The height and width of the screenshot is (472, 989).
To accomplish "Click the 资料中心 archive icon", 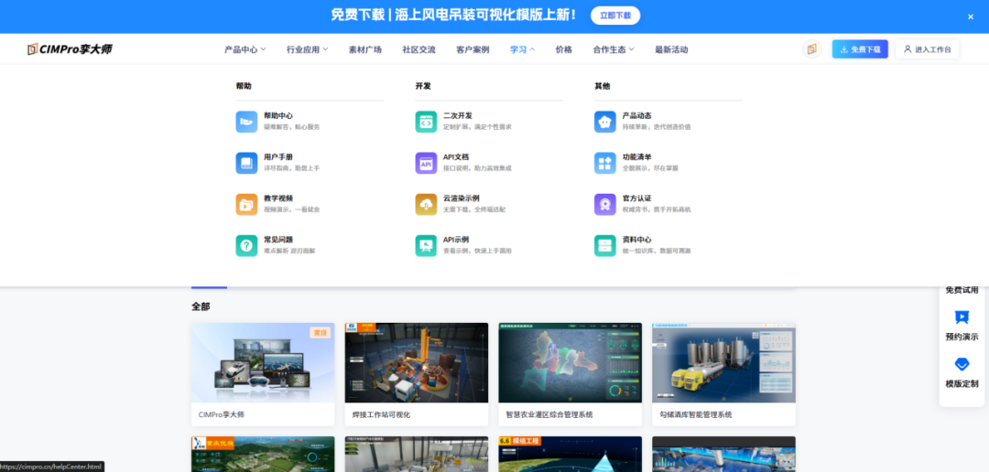I will tap(605, 246).
